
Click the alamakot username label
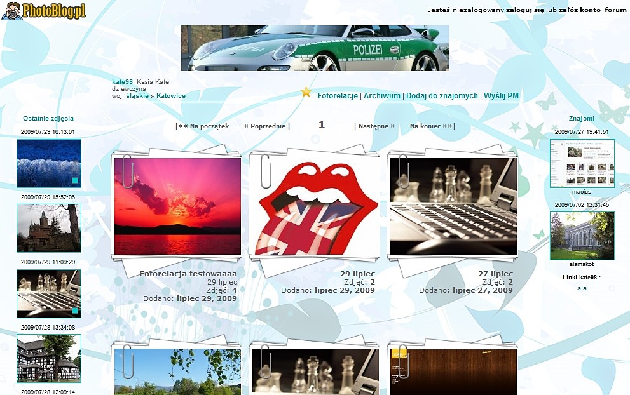582,264
